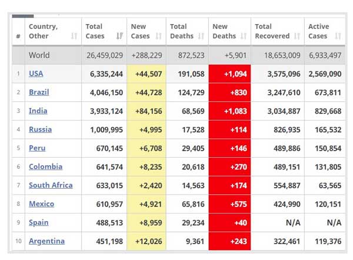Open the Russia country page link

pyautogui.click(x=40, y=129)
